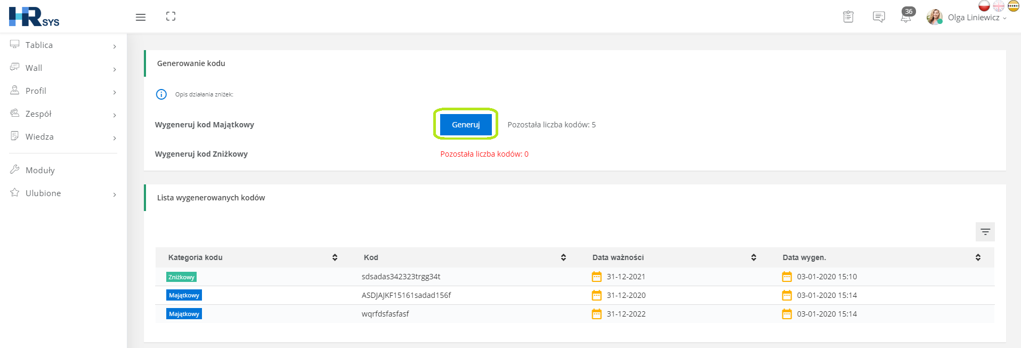This screenshot has height=348, width=1021.
Task: Click red text Pozostała liczba kodów: 0
Action: (484, 154)
